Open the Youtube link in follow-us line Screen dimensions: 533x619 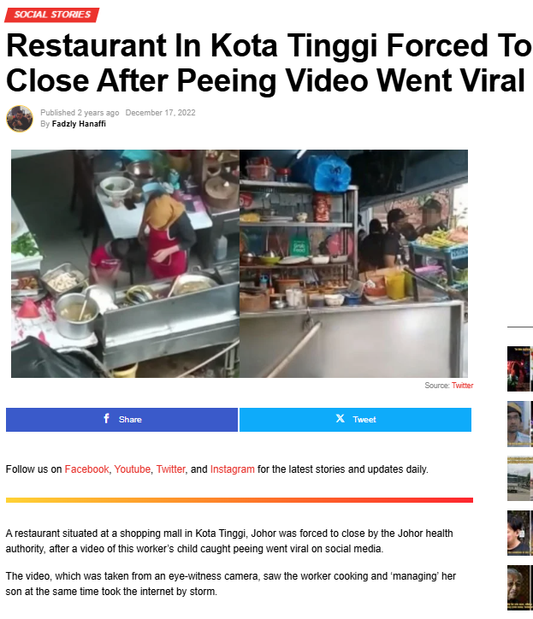[133, 469]
